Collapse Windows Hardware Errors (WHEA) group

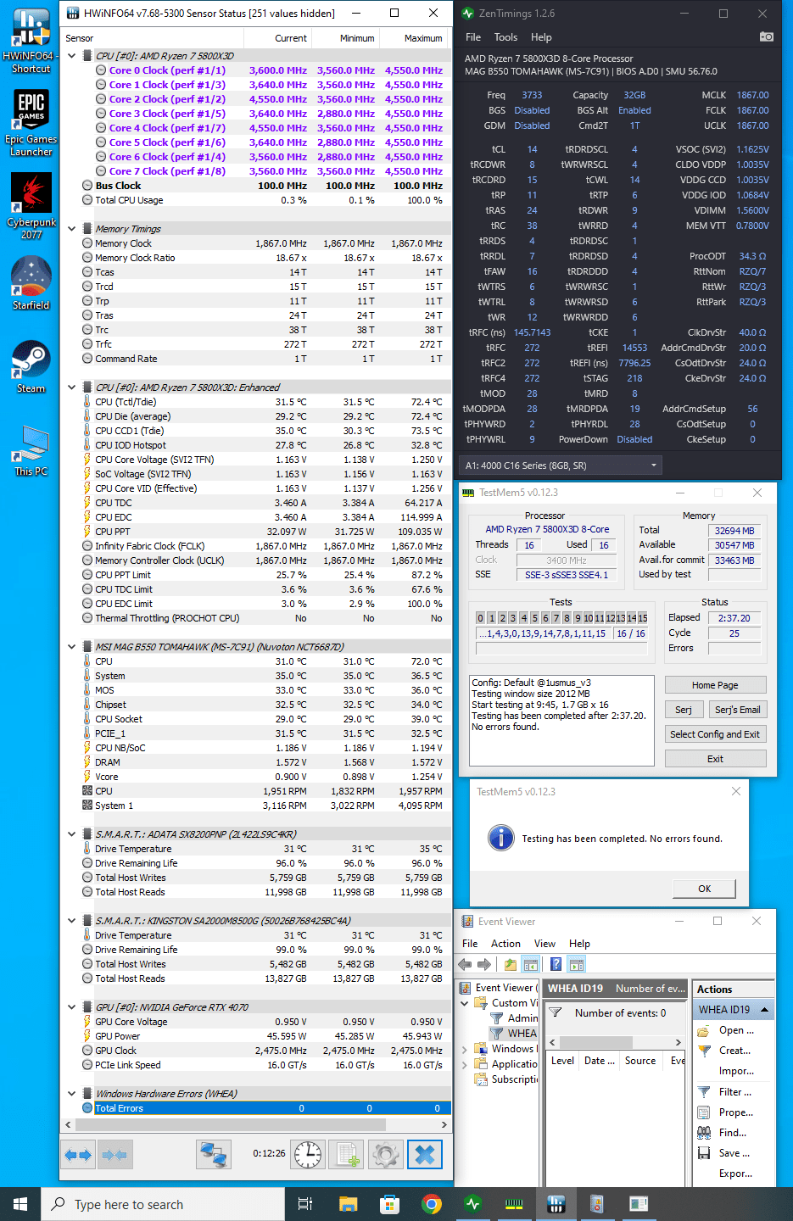click(x=72, y=1094)
